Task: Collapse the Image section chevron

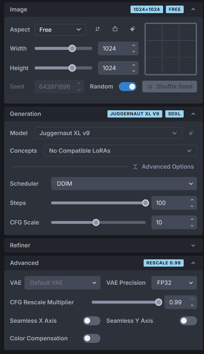Action: 193,9
